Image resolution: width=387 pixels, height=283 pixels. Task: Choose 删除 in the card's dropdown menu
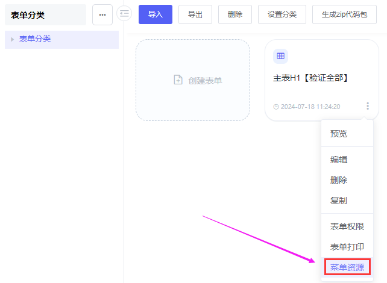click(x=339, y=180)
